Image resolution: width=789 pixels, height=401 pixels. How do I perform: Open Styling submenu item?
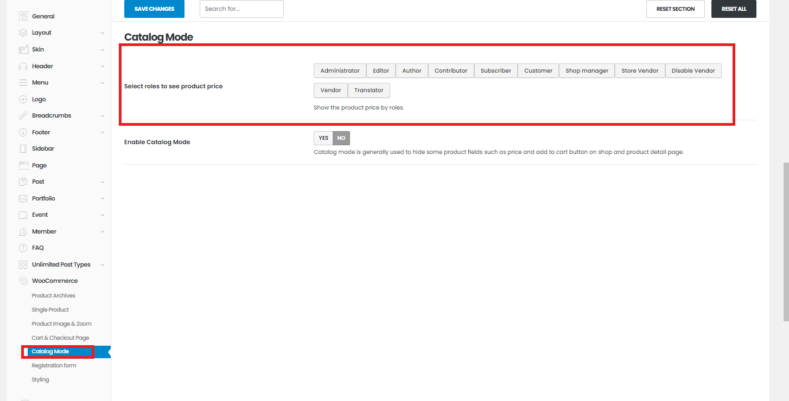click(40, 380)
